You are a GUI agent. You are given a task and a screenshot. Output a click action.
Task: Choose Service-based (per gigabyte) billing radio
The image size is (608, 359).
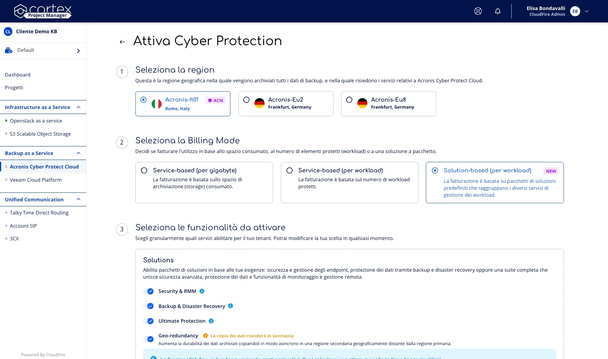(x=144, y=170)
